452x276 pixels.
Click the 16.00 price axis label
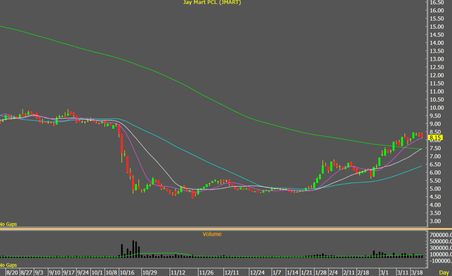[436, 10]
